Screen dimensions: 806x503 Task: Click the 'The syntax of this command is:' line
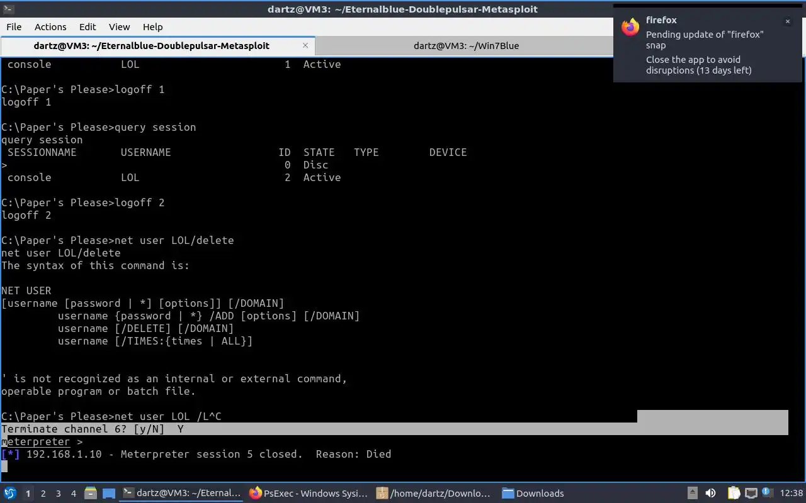(x=95, y=266)
